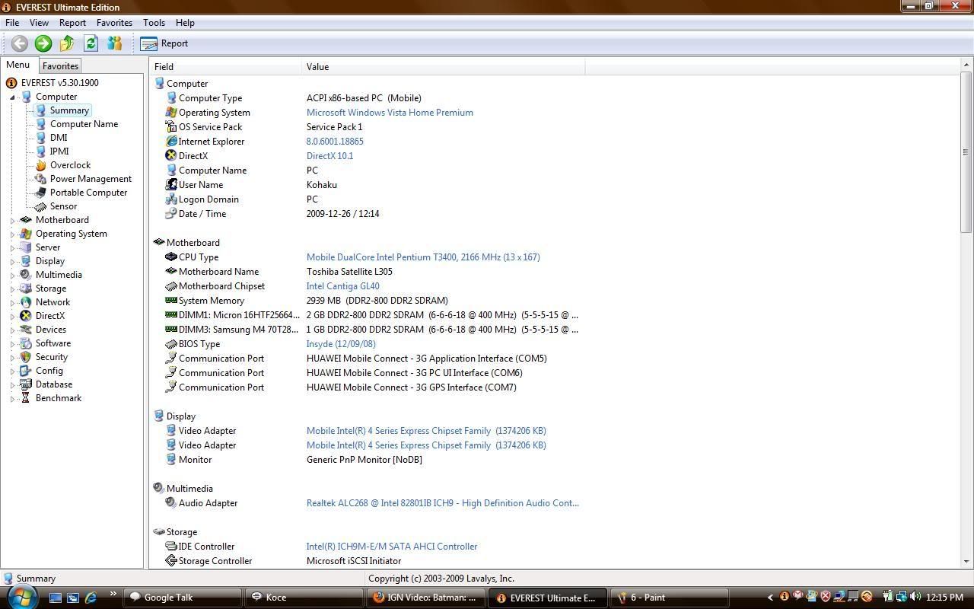The image size is (974, 609).
Task: Collapse the Computer tree node
Action: (x=13, y=97)
